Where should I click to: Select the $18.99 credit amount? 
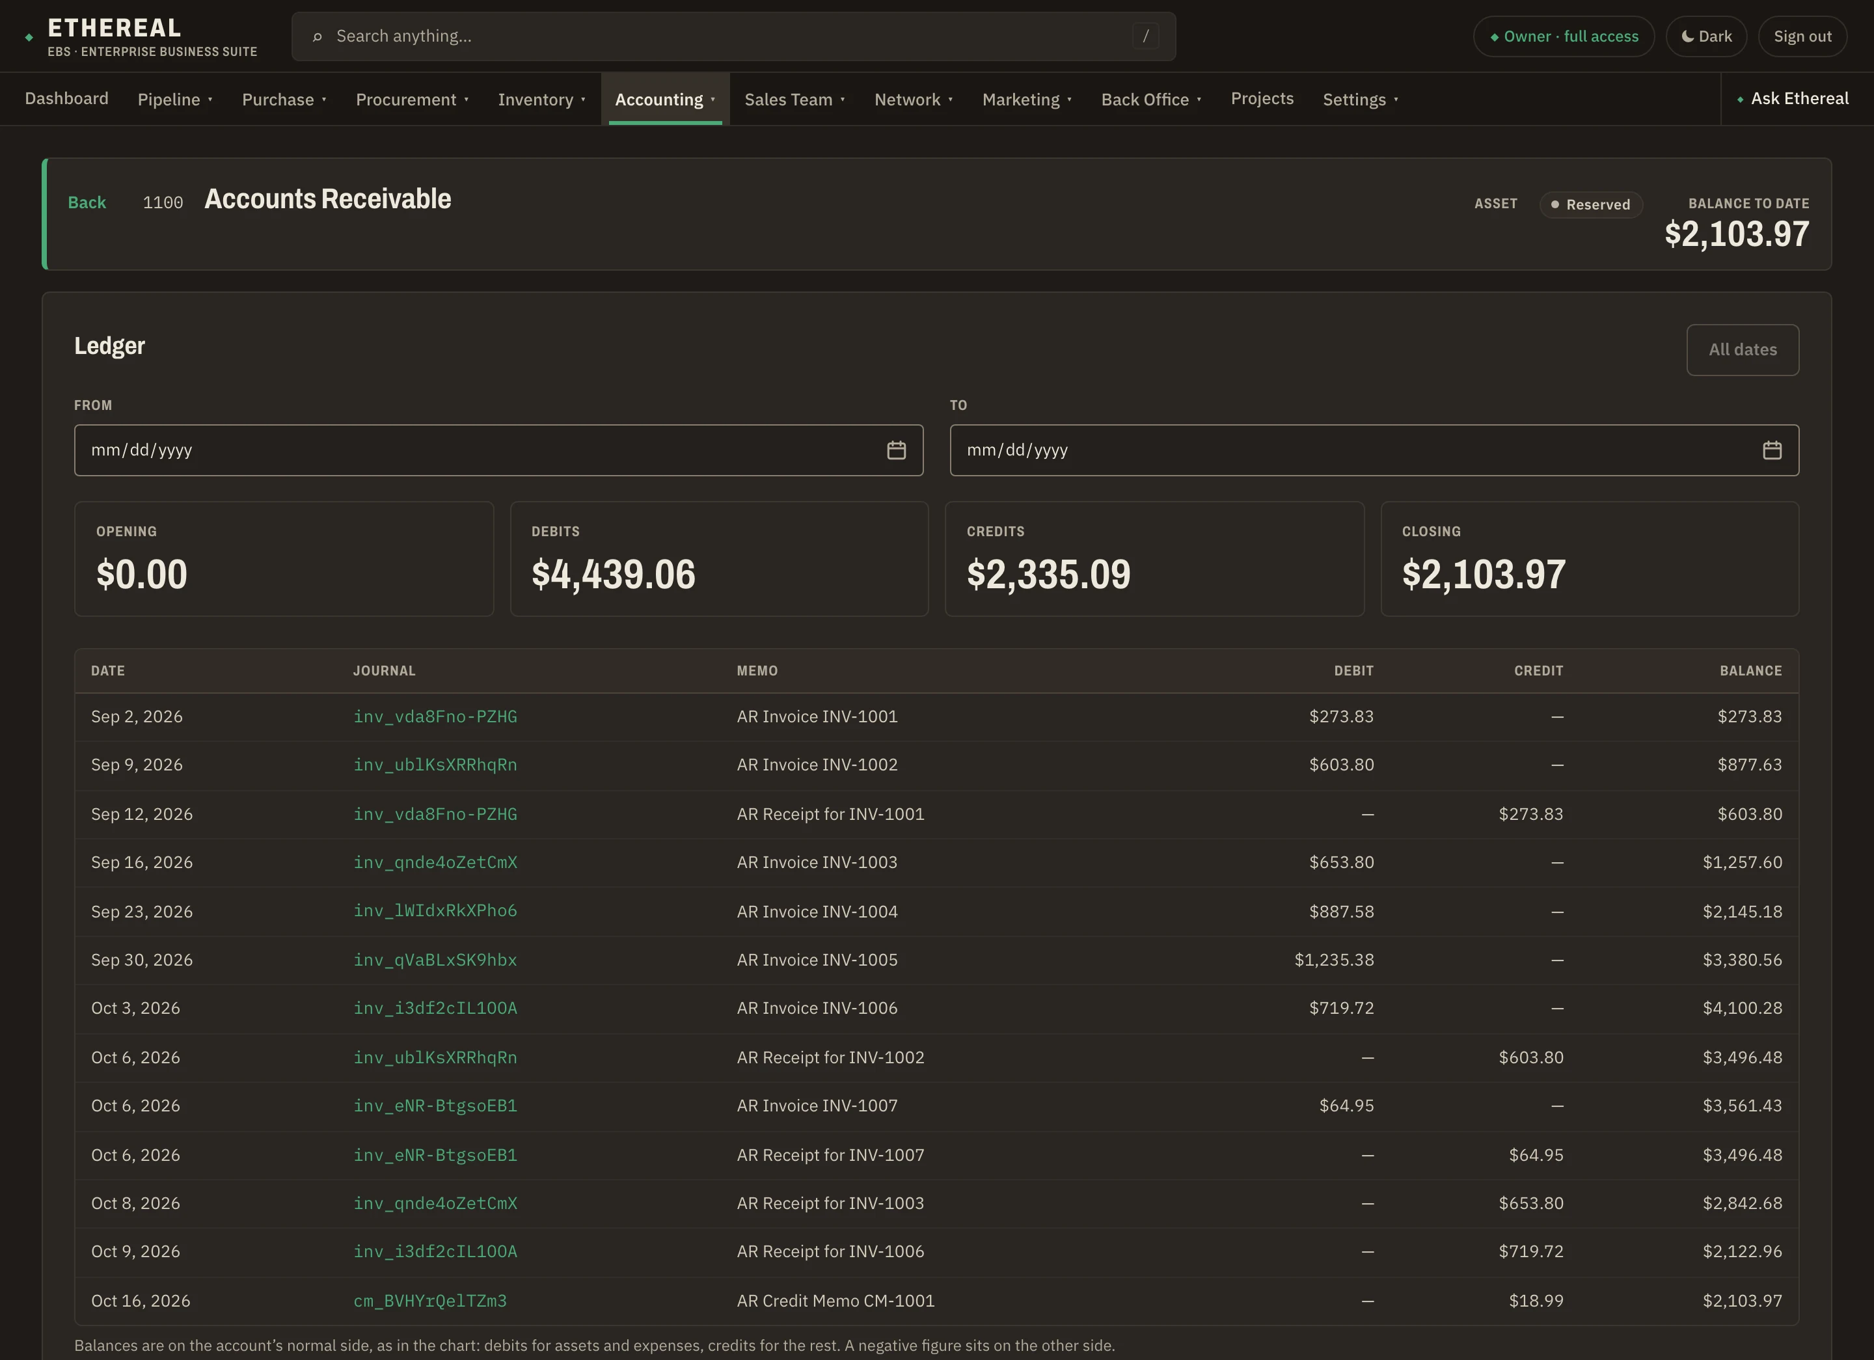1536,1301
